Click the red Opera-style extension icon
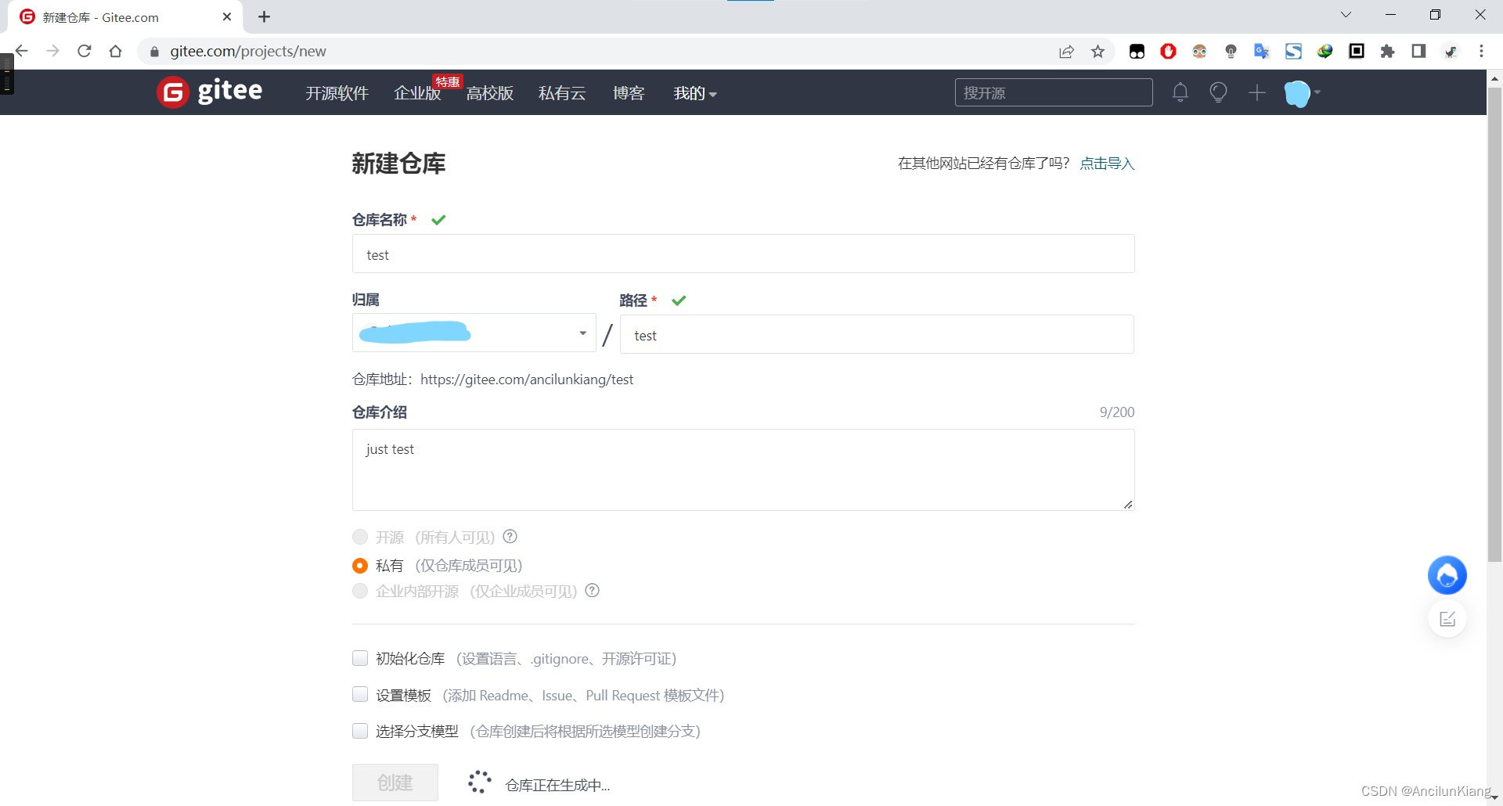Image resolution: width=1503 pixels, height=806 pixels. click(x=1168, y=52)
